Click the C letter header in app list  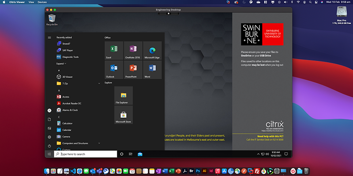59,117
